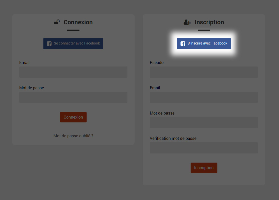Open the "Mot de passe oublié ?" link

(x=73, y=136)
